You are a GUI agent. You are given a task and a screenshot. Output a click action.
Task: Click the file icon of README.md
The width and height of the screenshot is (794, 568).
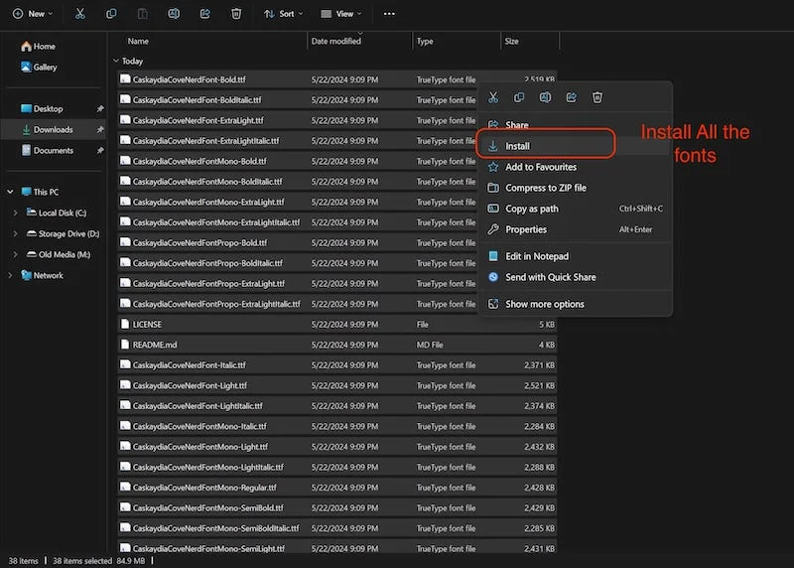(125, 344)
